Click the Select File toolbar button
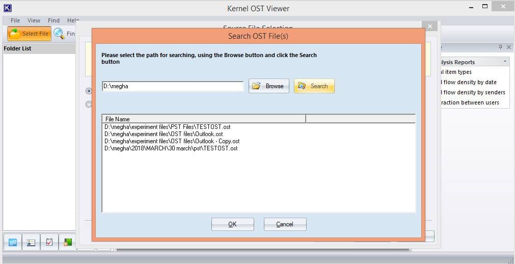Screen dimensions: 515x264 29,34
